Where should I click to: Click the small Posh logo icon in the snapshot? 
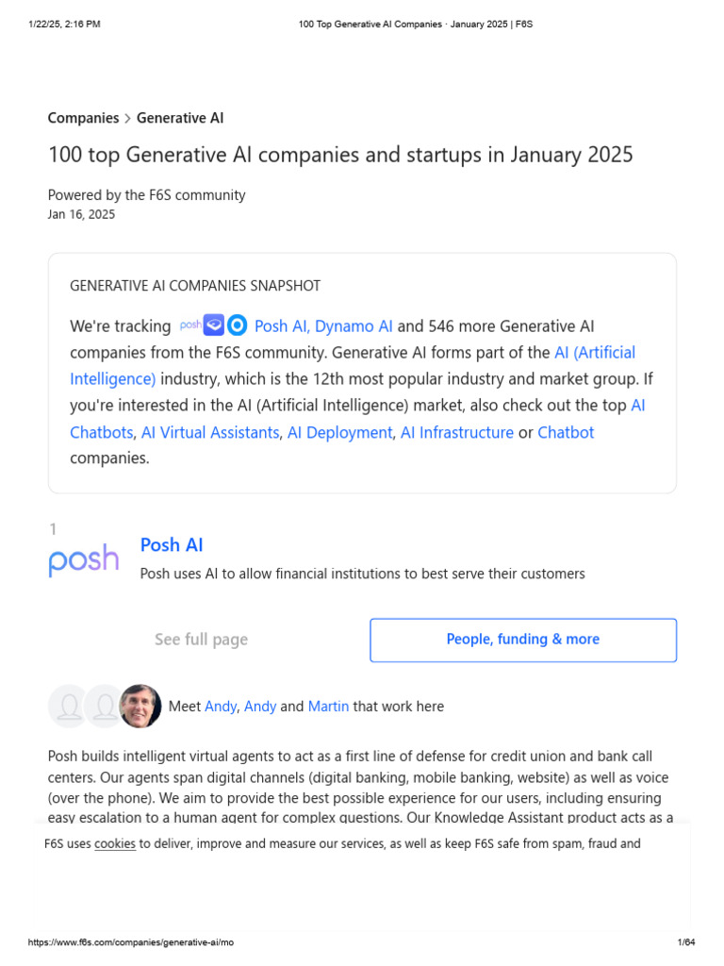click(x=190, y=325)
